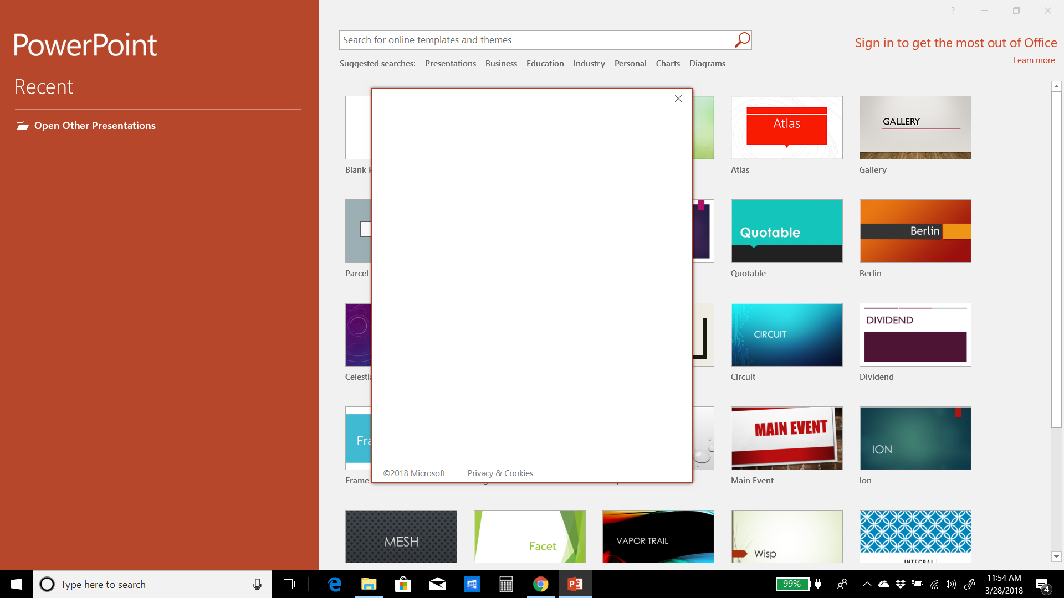Click the PowerPoint help question mark
This screenshot has height=598, width=1064.
click(953, 11)
